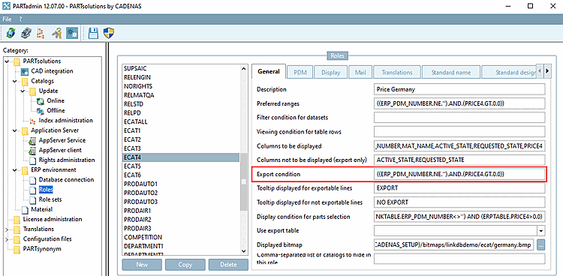The width and height of the screenshot is (563, 276).
Task: Click the Copy button
Action: [x=185, y=265]
